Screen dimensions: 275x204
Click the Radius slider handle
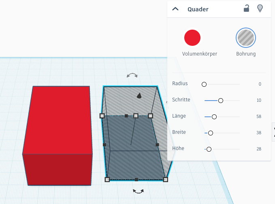204,84
